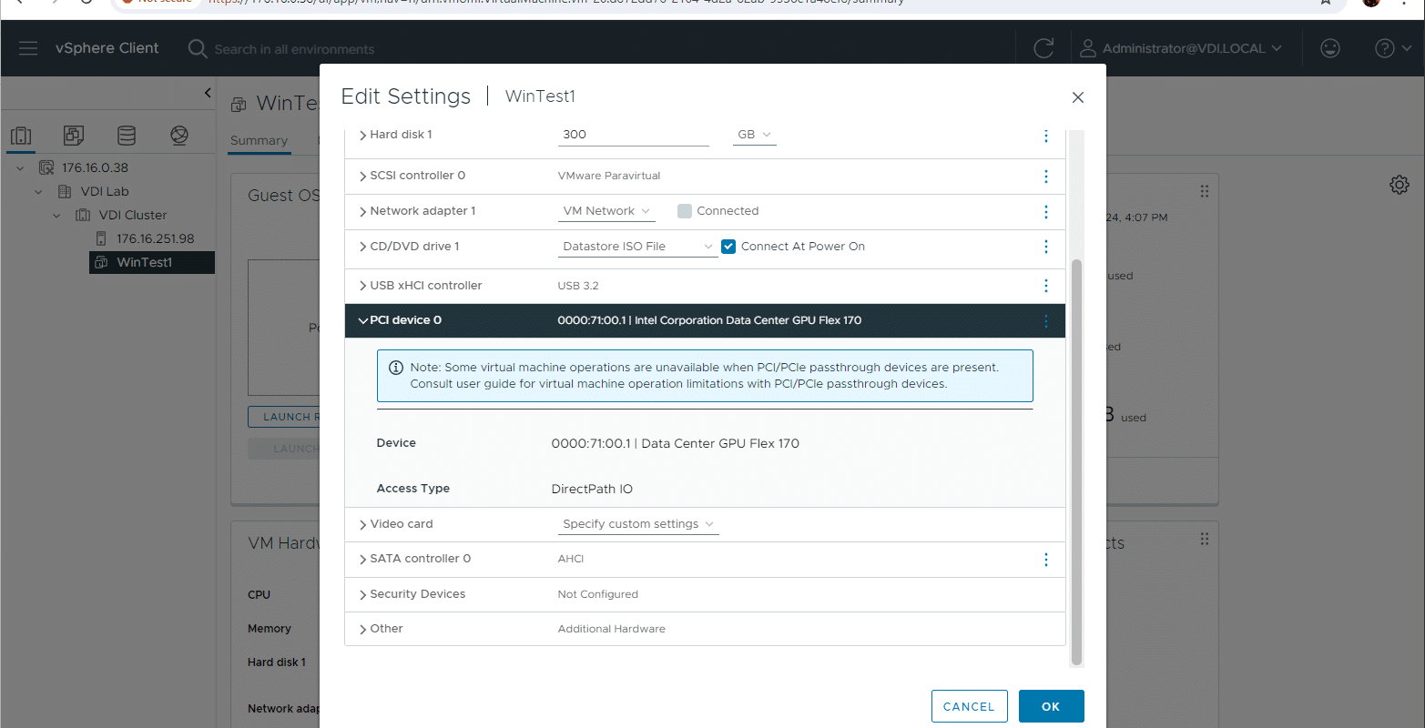Collapse the VDI Cluster tree node
The image size is (1425, 728).
click(56, 215)
